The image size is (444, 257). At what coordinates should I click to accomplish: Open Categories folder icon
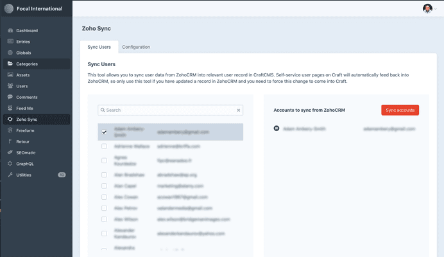[10, 64]
